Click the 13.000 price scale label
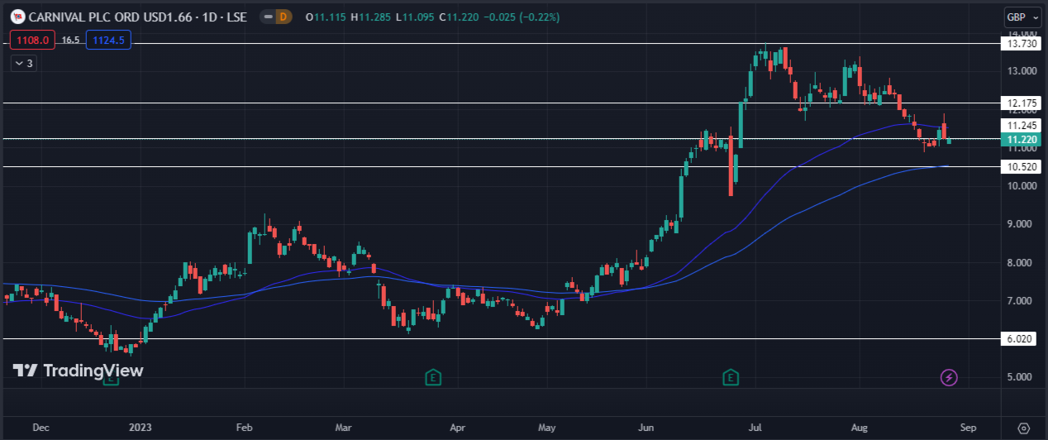 click(x=1022, y=71)
